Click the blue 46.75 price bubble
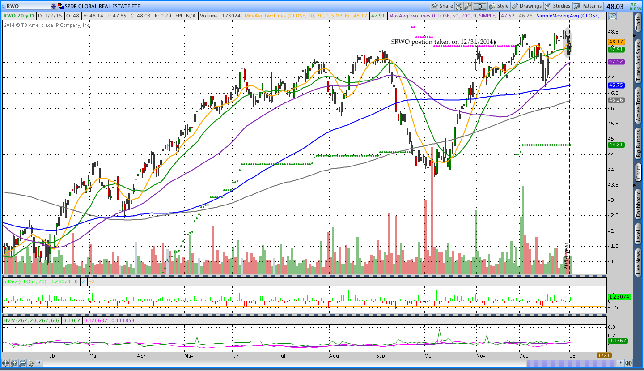 point(616,85)
